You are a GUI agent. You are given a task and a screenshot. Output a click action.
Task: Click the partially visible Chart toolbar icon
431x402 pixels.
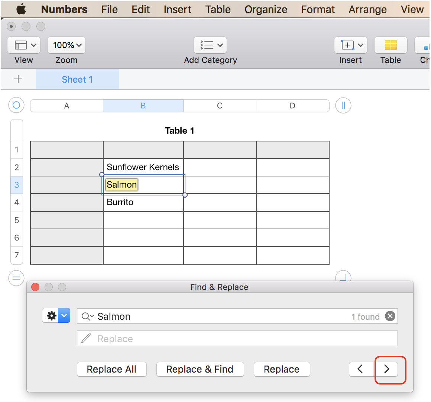[422, 45]
